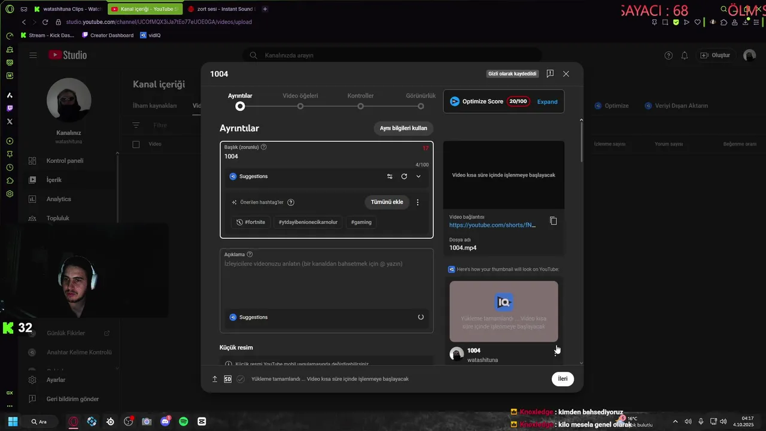This screenshot has height=431, width=766.
Task: Add the #gaming hashtag chip
Action: coord(361,222)
